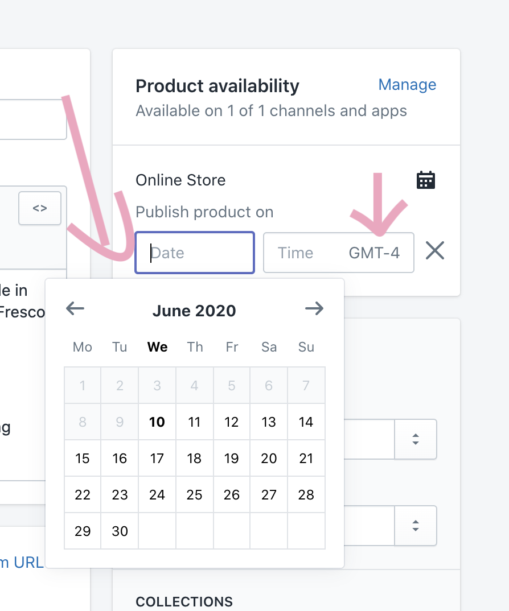Click June 27 in the calendar

click(x=269, y=494)
